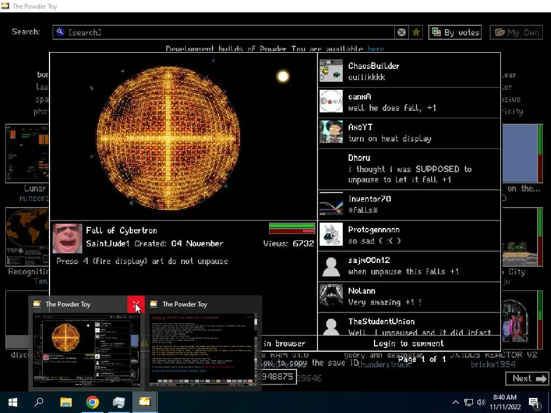Click username ChaosBuilder in comments
This screenshot has height=413, width=551.
(x=373, y=66)
